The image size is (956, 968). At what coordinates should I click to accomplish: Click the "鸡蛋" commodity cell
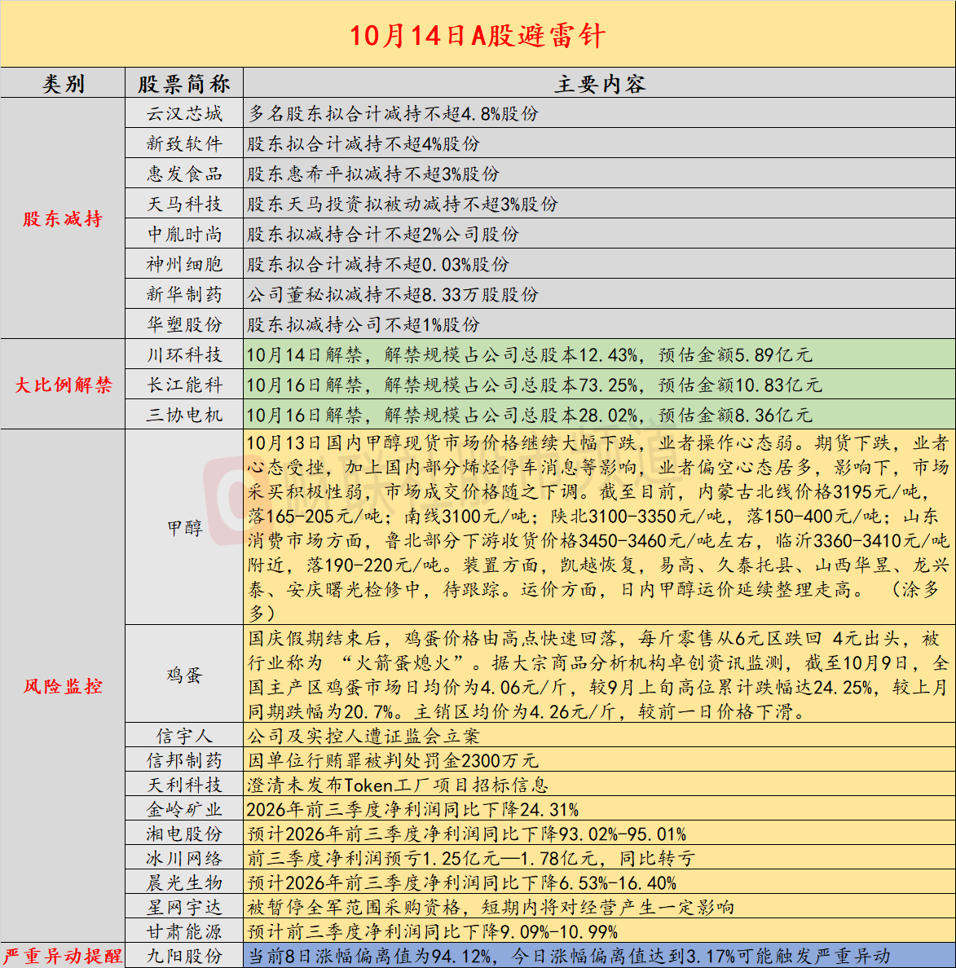184,675
